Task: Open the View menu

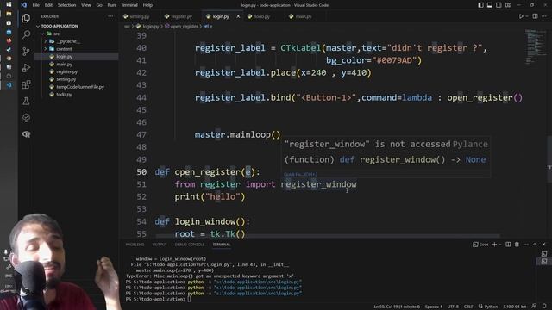Action: click(86, 5)
